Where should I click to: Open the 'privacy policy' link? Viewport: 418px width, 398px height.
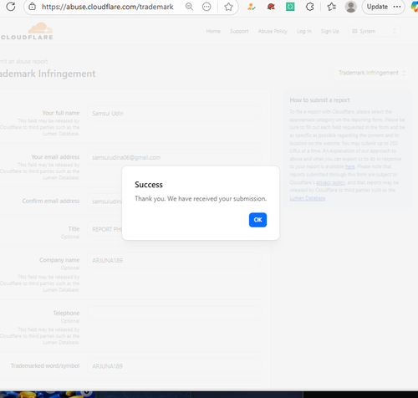[330, 182]
